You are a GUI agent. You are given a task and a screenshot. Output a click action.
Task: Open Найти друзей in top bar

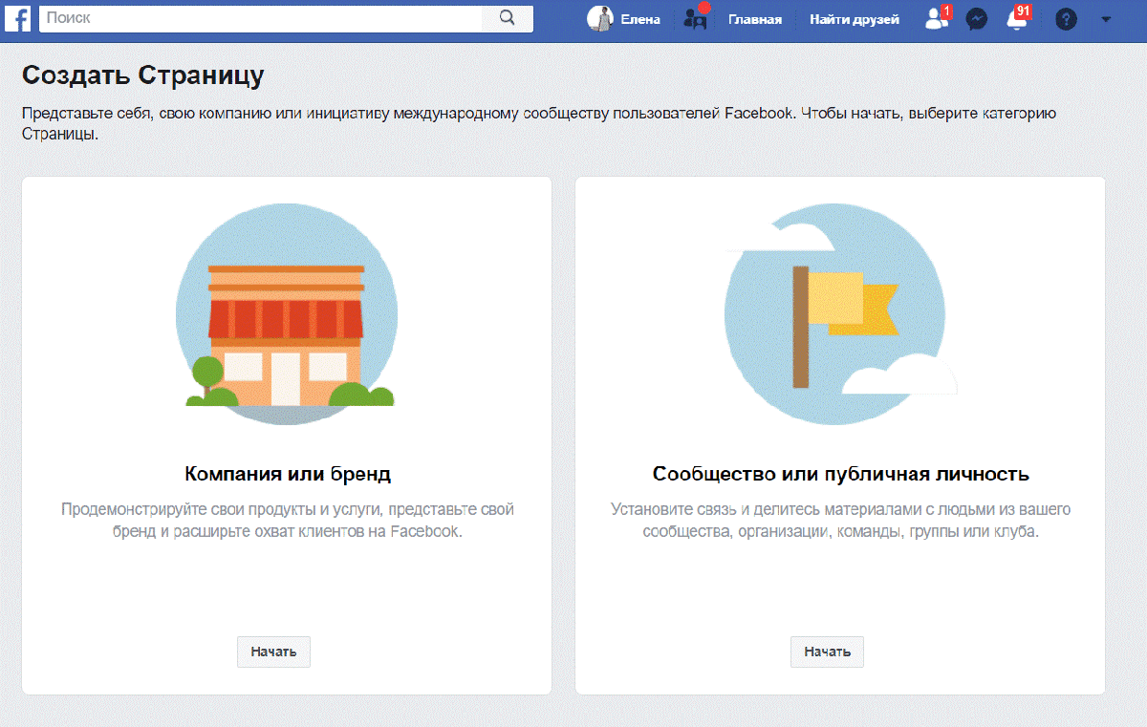click(x=855, y=19)
